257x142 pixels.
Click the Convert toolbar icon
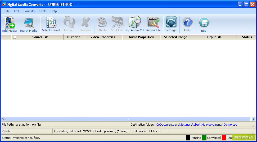tap(69, 24)
